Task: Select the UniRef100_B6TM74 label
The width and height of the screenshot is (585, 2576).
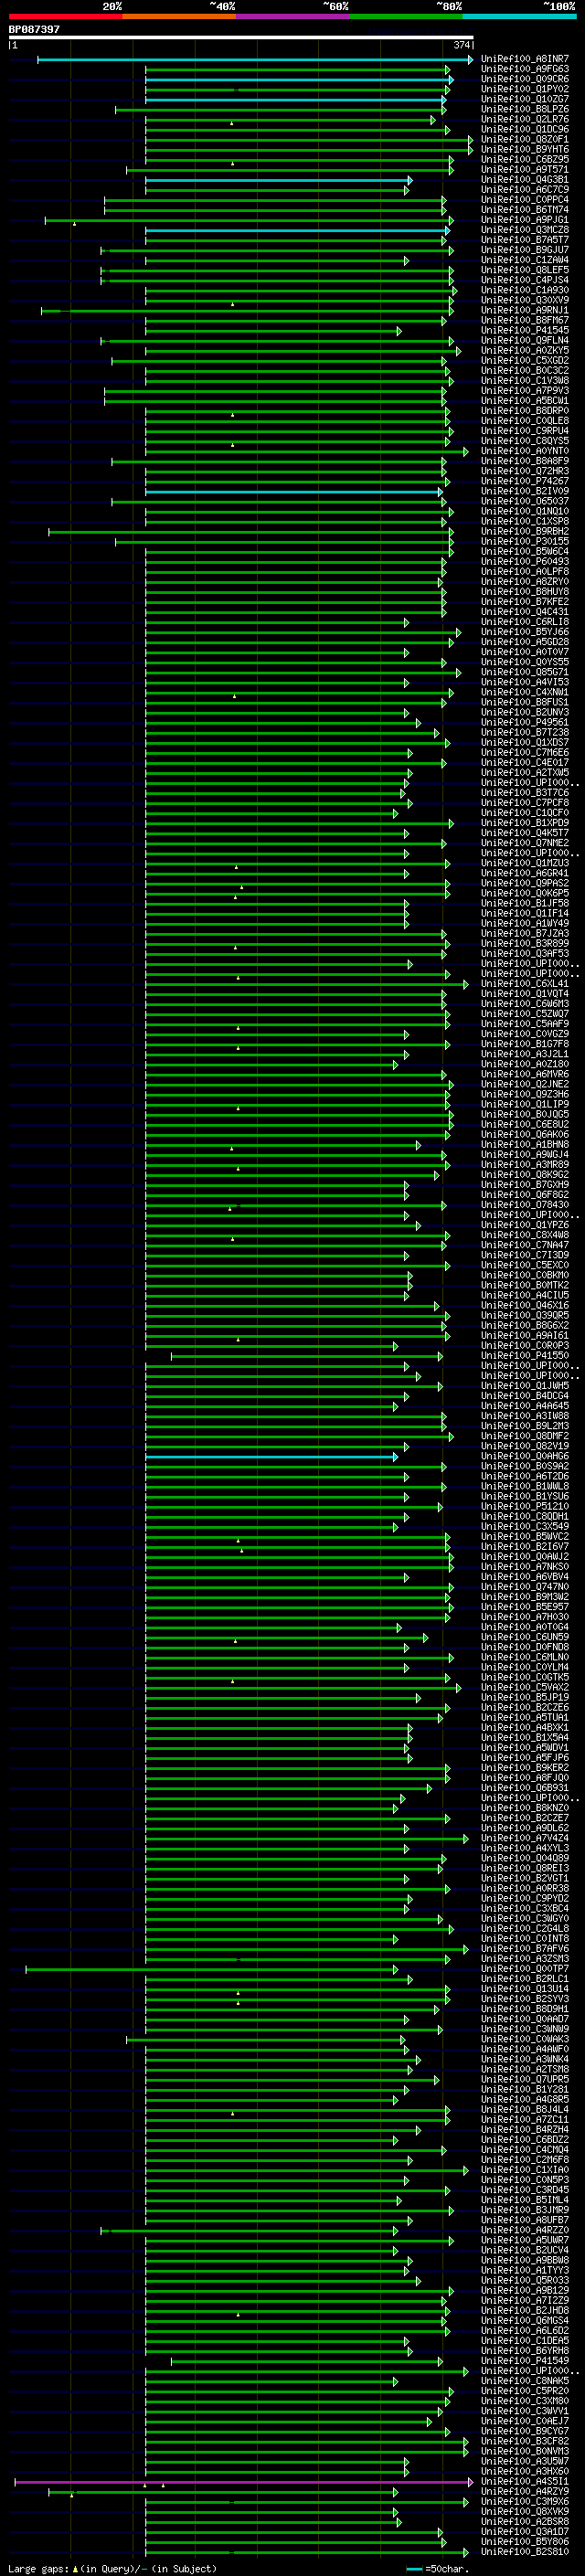Action: pyautogui.click(x=525, y=210)
